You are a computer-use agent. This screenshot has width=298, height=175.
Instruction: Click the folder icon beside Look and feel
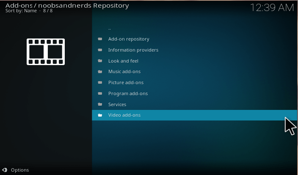[100, 61]
